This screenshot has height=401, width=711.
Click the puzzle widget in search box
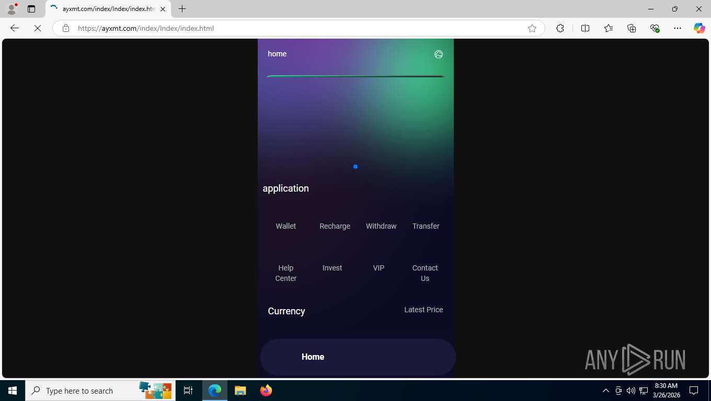[155, 391]
